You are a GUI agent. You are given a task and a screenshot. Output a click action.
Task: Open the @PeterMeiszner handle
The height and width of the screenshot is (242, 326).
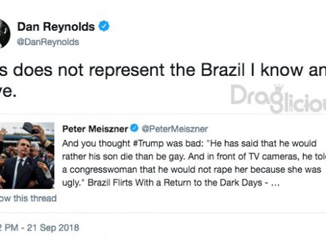175,129
